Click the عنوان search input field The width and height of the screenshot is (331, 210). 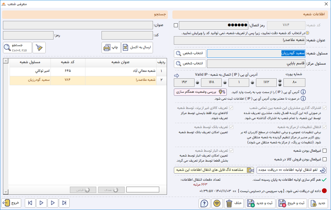point(78,25)
